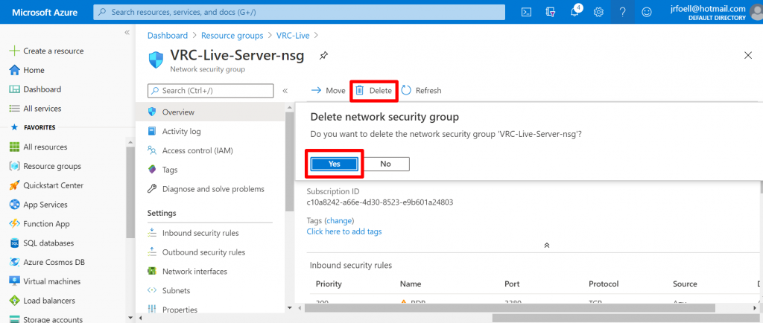Image resolution: width=763 pixels, height=323 pixels.
Task: Click the Microsoft Azure logo text
Action: 45,12
